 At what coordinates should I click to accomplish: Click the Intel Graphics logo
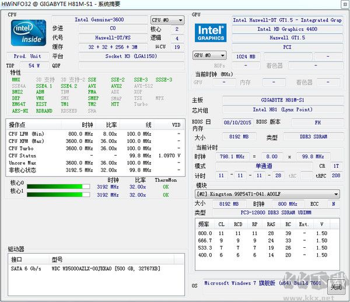tap(211, 33)
